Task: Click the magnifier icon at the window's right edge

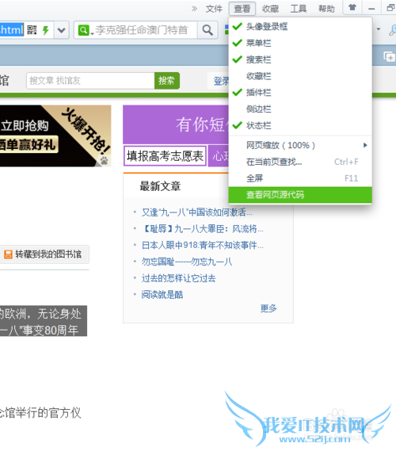Action: [x=392, y=30]
